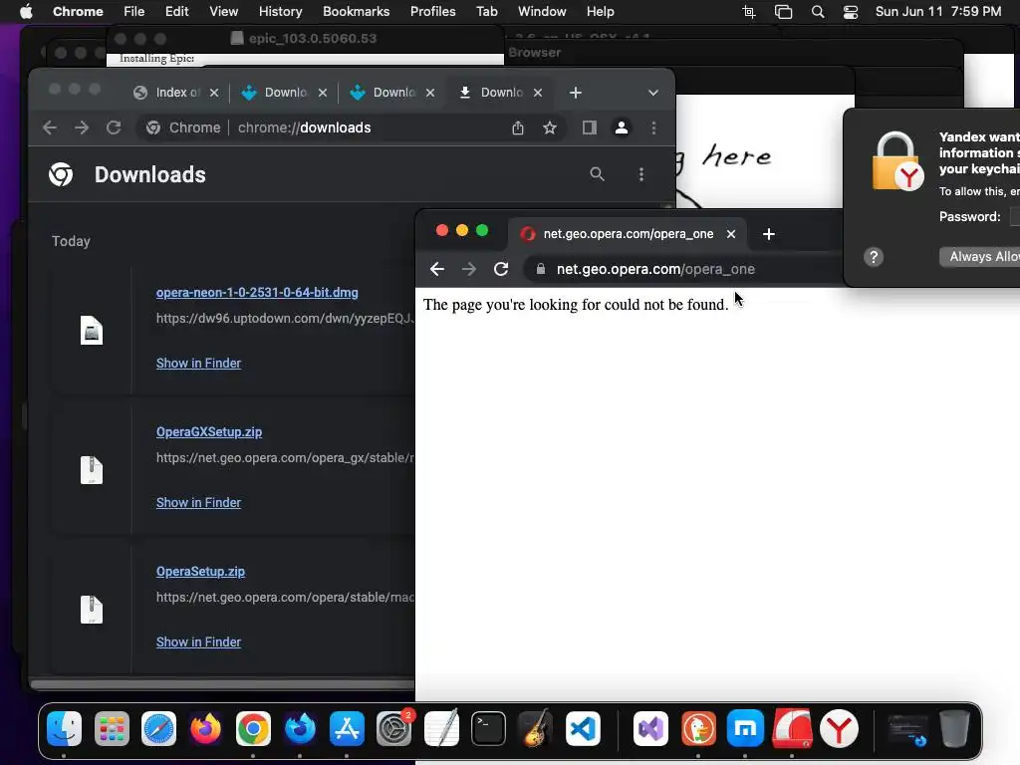The height and width of the screenshot is (765, 1020).
Task: Launch Yandex browser from dock
Action: point(839,728)
